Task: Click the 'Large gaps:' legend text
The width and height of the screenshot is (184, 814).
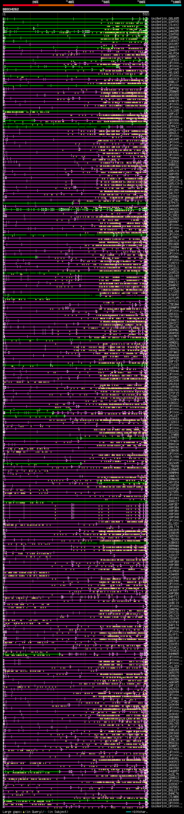Action: click(x=12, y=811)
